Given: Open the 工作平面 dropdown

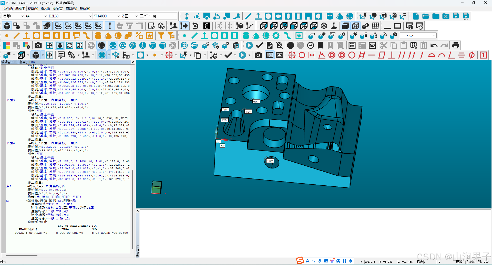Looking at the screenshot, I should click(175, 16).
